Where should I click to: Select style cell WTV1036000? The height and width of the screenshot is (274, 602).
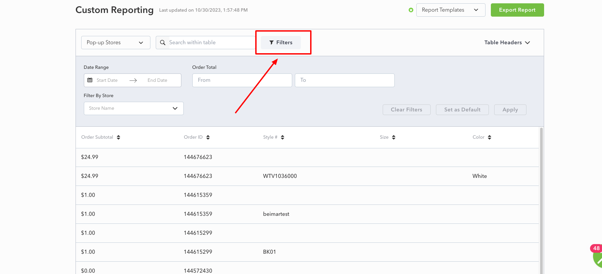(x=280, y=176)
